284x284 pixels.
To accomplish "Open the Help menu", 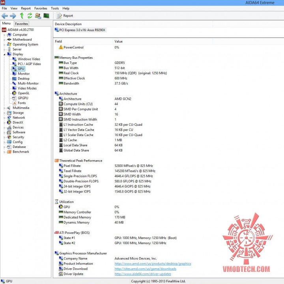I will [x=66, y=8].
